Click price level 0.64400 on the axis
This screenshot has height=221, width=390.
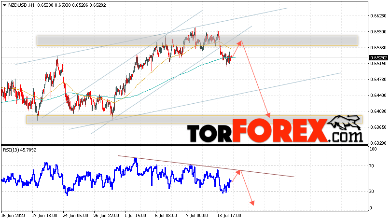click(x=378, y=96)
